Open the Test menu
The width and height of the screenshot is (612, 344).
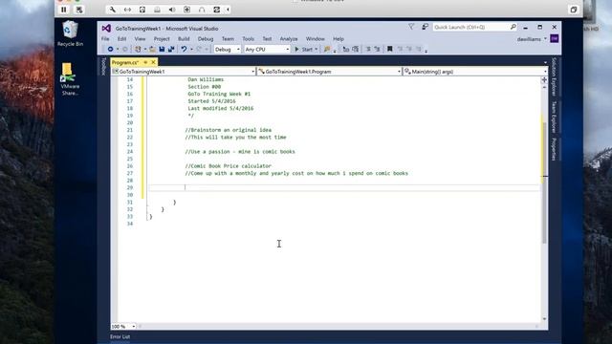pyautogui.click(x=267, y=39)
